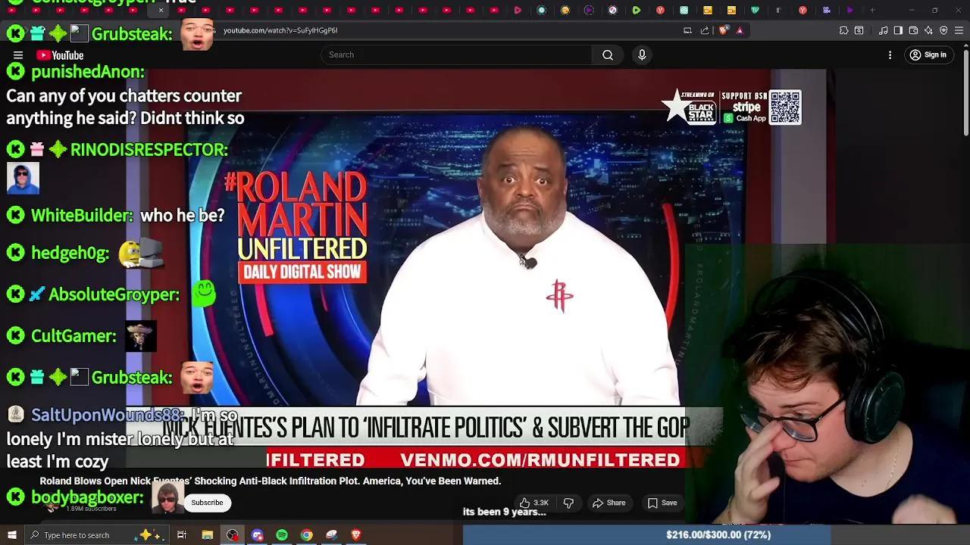970x545 pixels.
Task: Save the video to a playlist
Action: pyautogui.click(x=662, y=503)
